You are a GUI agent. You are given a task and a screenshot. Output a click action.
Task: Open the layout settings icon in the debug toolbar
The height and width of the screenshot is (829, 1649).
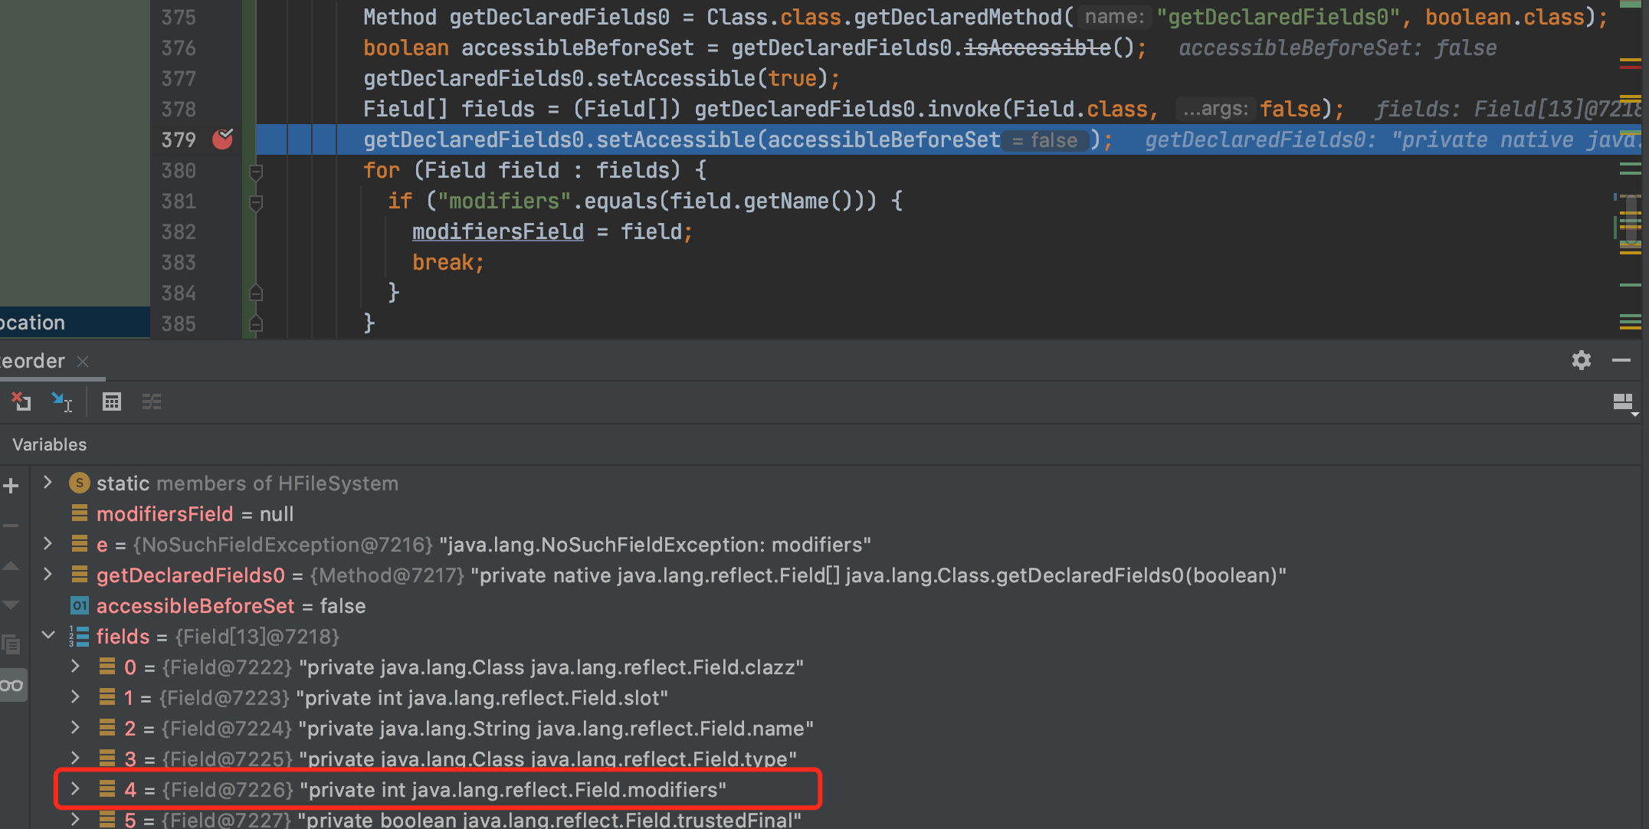(x=1624, y=403)
